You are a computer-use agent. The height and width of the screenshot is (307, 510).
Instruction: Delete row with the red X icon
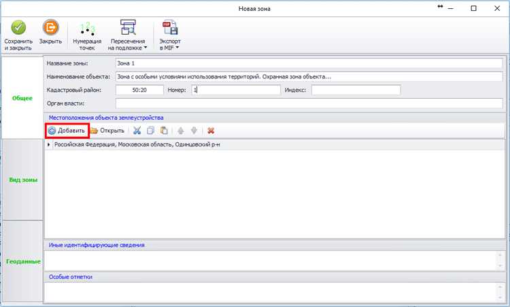click(x=211, y=130)
